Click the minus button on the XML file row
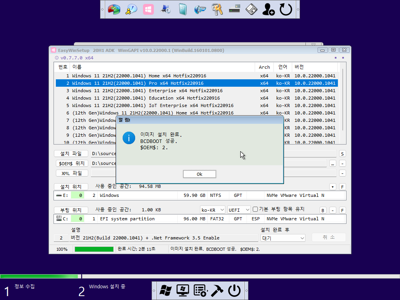 [342, 173]
